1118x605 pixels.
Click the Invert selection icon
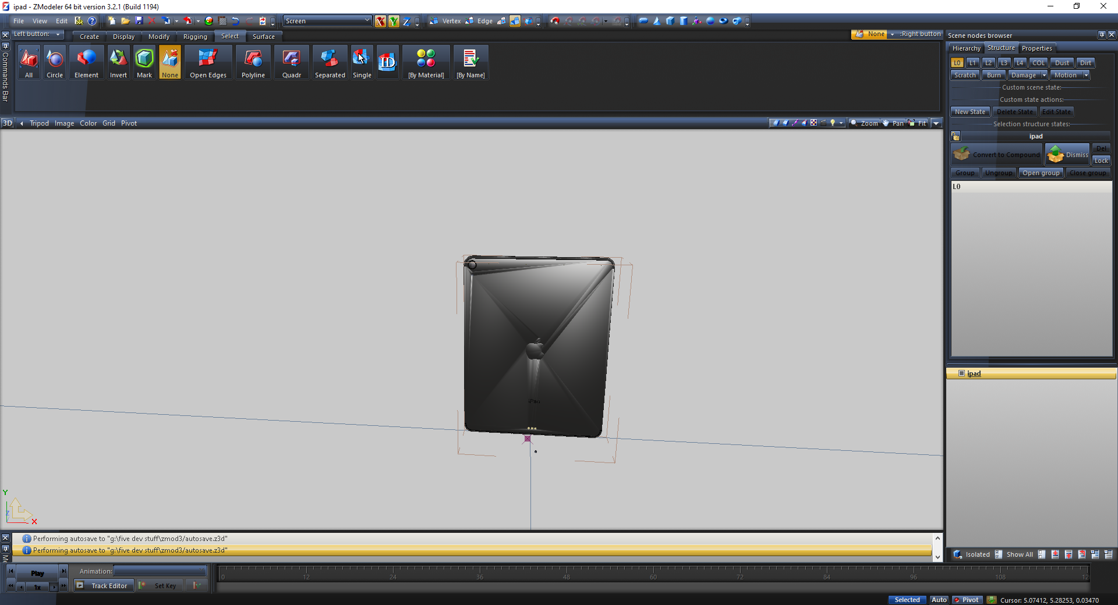pos(118,63)
